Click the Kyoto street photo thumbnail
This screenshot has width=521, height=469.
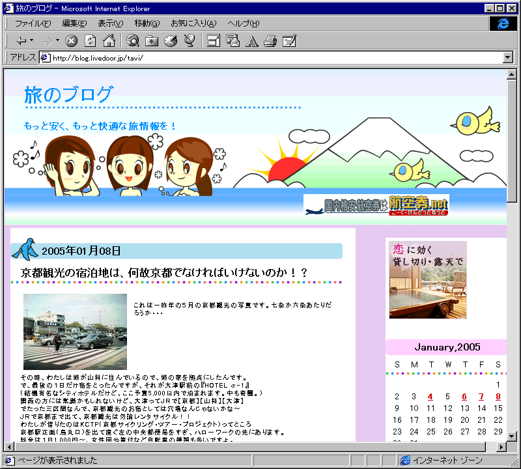pyautogui.click(x=75, y=332)
